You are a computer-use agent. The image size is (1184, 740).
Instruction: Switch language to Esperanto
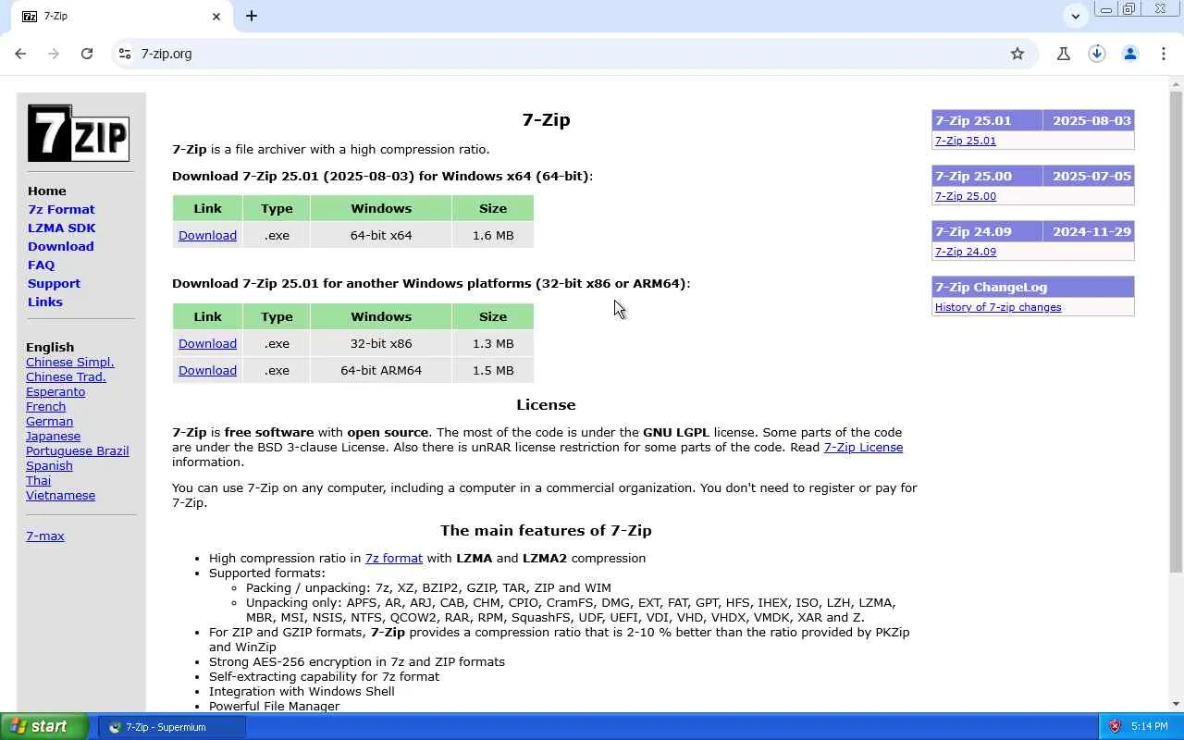[55, 391]
